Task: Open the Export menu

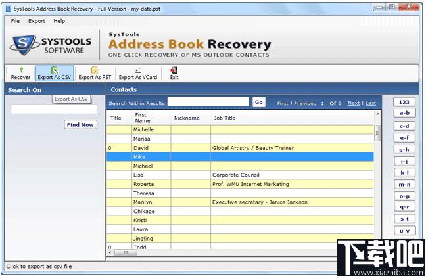Action: [x=37, y=21]
